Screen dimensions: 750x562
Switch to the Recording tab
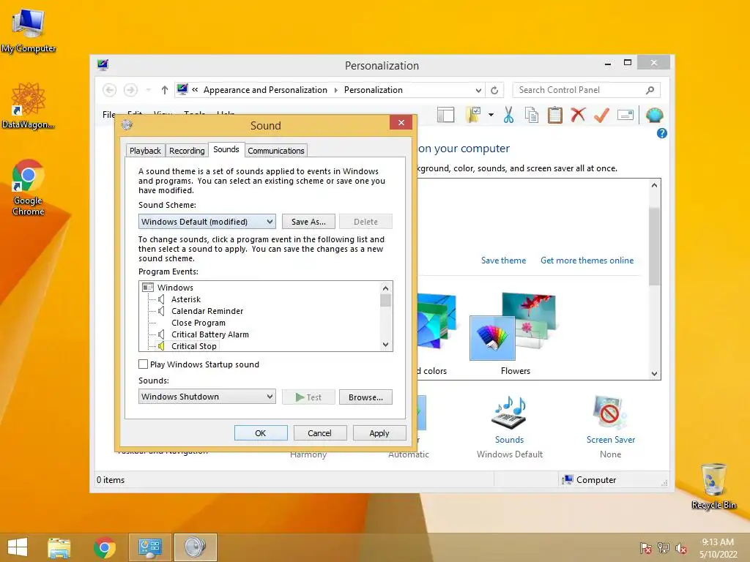point(187,151)
